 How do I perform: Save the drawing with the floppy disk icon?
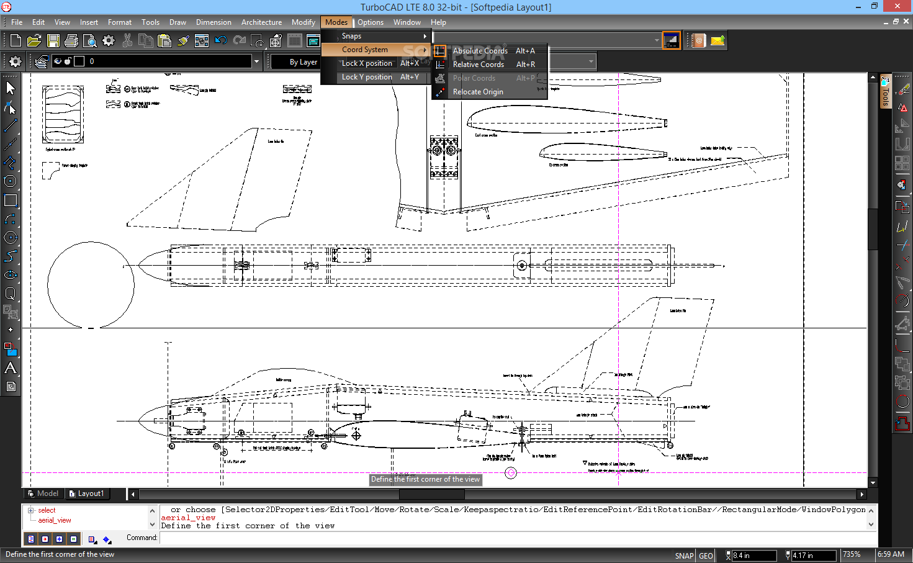(53, 41)
